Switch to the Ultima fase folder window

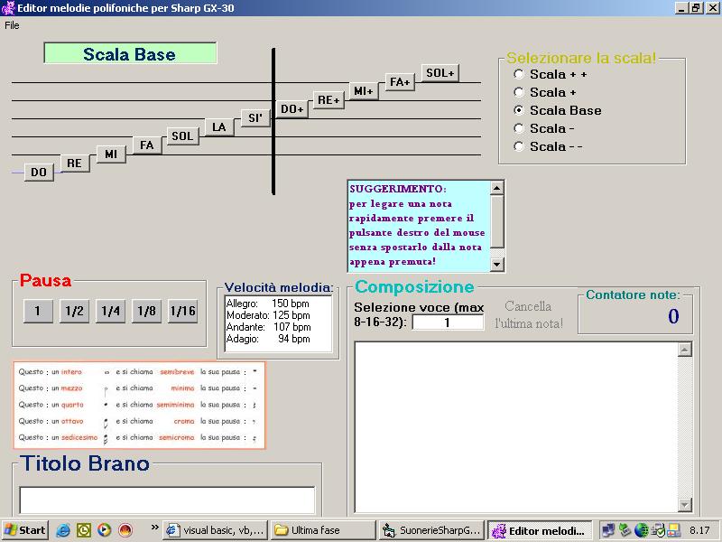[x=322, y=530]
